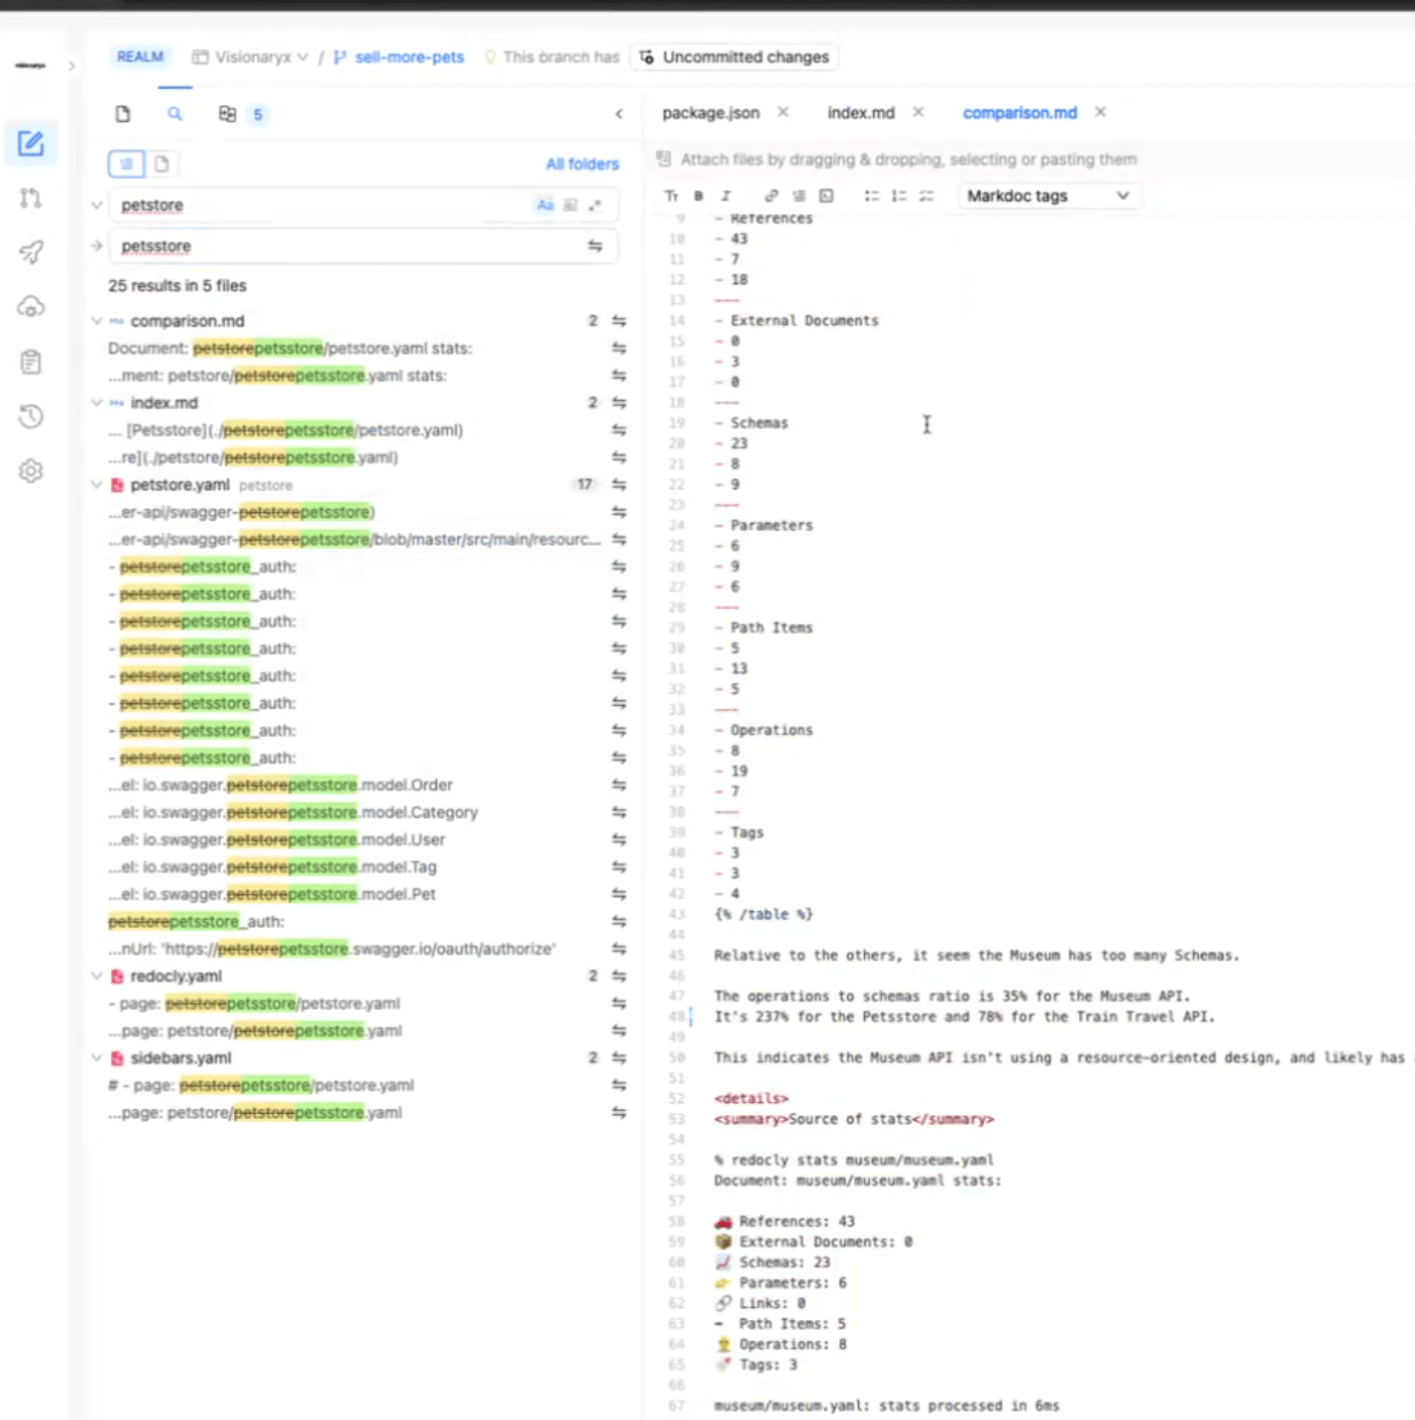Viewport: 1415px width, 1420px height.
Task: Toggle match case (Aa) in search field
Action: click(544, 205)
